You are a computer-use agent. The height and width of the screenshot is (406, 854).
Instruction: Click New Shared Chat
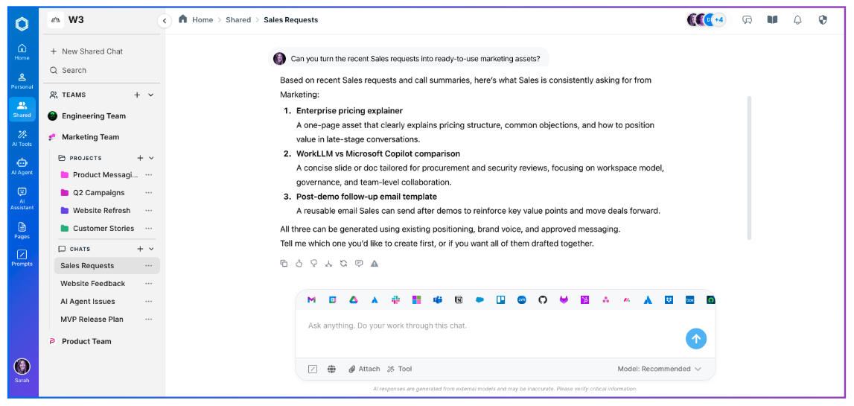92,51
